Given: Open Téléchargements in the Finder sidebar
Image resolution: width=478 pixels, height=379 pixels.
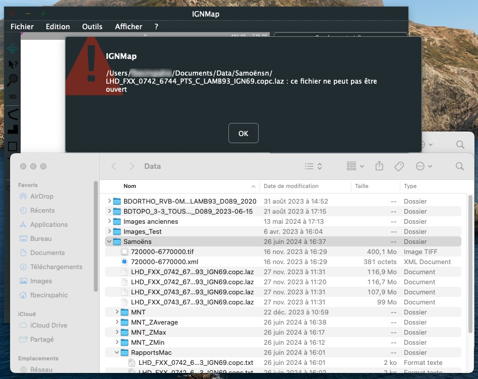Looking at the screenshot, I should tap(56, 267).
